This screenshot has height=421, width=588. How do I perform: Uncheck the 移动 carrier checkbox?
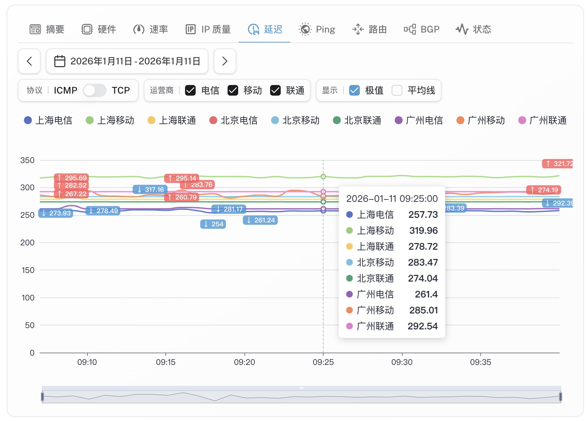tap(233, 90)
